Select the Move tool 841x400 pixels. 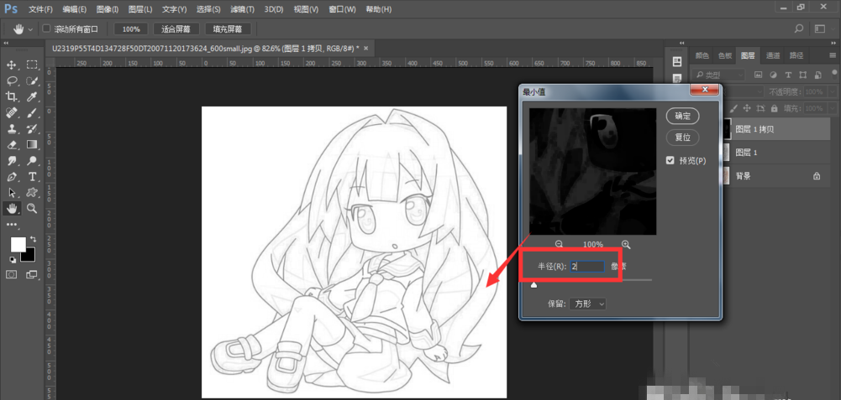click(12, 65)
